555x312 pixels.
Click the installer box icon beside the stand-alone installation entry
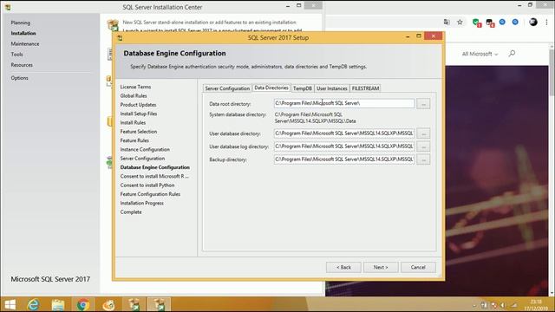[113, 25]
